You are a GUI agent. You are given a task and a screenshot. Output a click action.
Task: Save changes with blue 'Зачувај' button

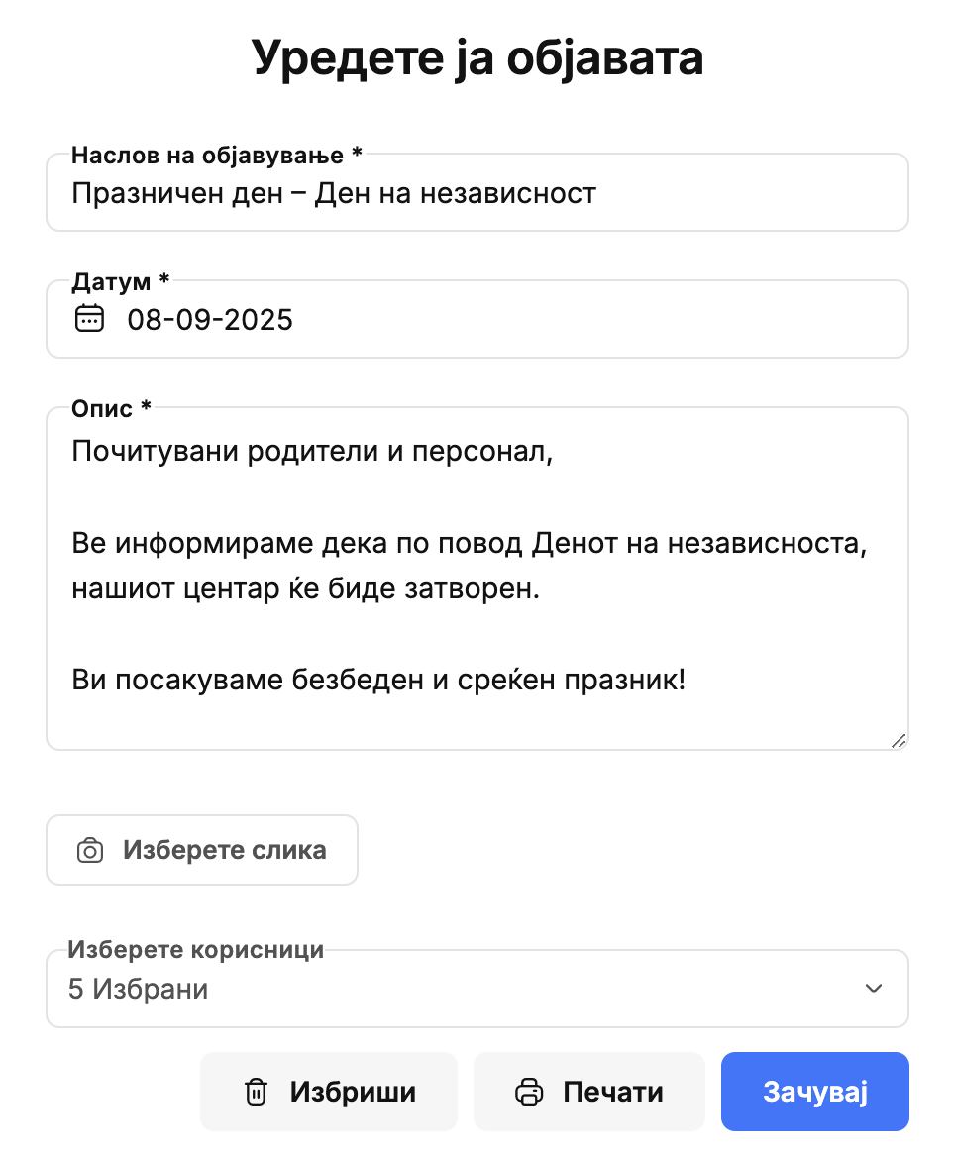(814, 1092)
